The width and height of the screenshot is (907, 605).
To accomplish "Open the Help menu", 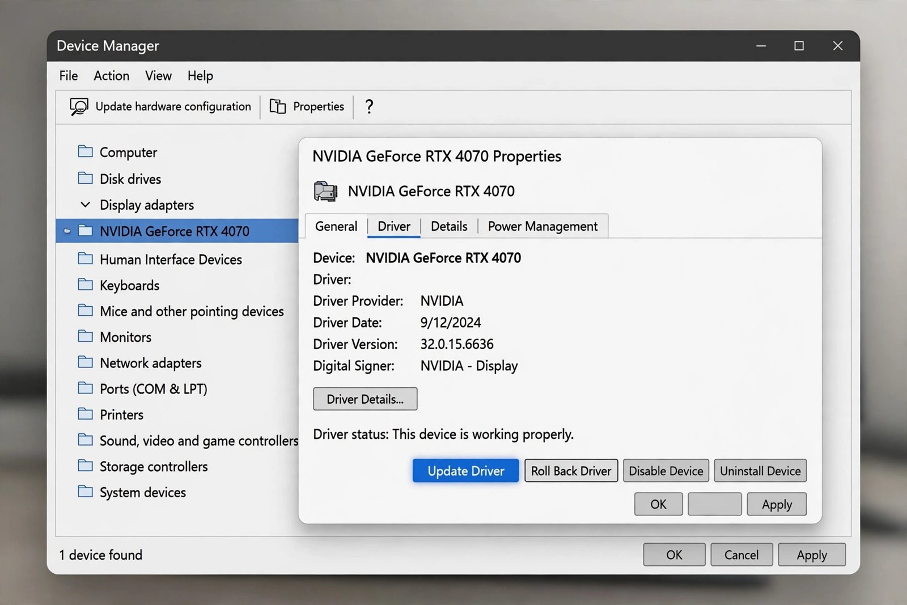I will (x=200, y=75).
